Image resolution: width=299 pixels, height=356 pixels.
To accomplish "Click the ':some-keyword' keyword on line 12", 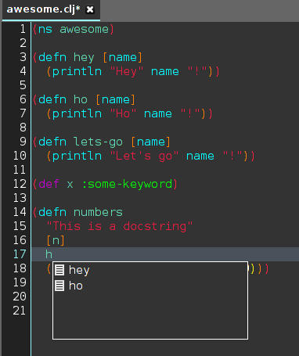I will click(127, 184).
